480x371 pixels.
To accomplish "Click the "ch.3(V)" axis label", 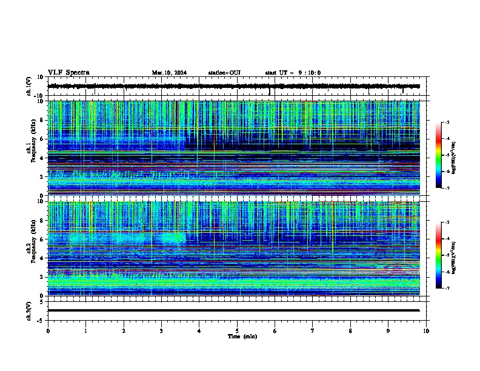I will [x=29, y=311].
